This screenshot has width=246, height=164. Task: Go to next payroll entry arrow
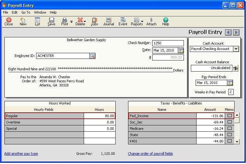click(236, 32)
